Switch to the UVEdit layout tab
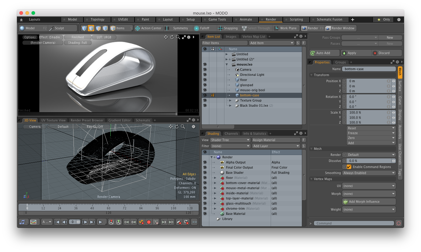Image resolution: width=421 pixels, height=252 pixels. [123, 19]
